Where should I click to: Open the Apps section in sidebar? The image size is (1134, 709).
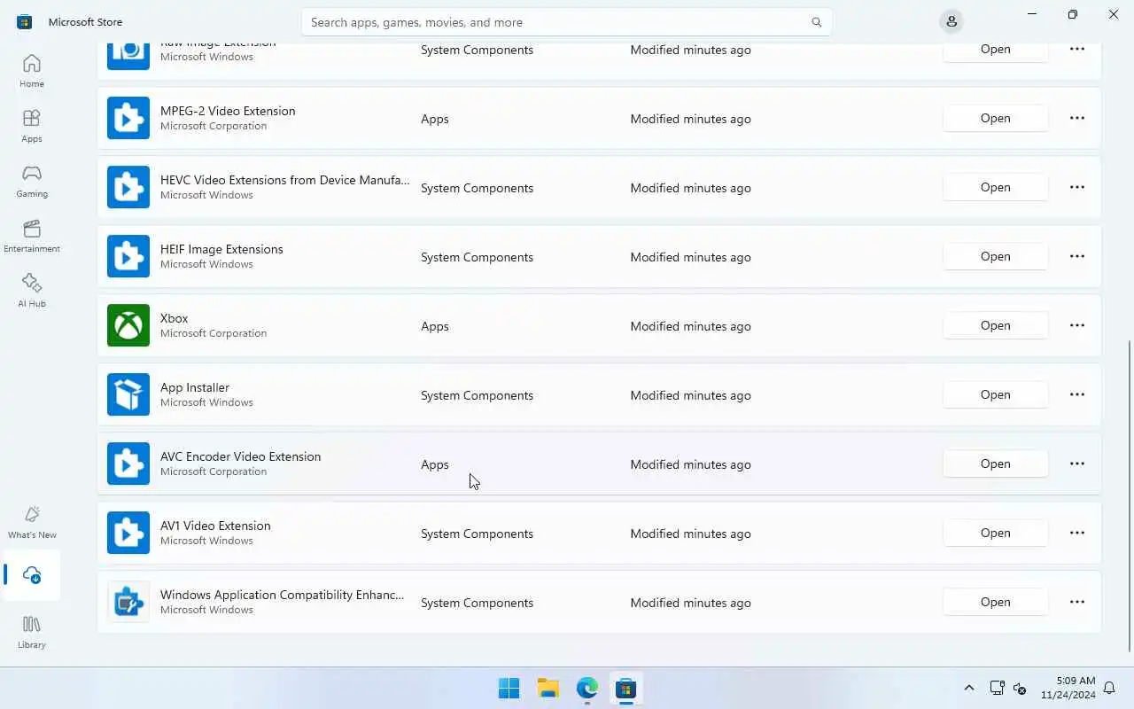point(32,126)
